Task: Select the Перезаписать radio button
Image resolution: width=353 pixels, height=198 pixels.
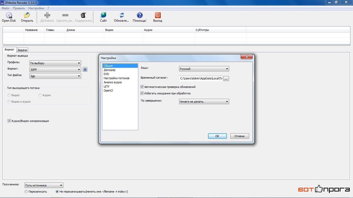Action: pyautogui.click(x=26, y=192)
